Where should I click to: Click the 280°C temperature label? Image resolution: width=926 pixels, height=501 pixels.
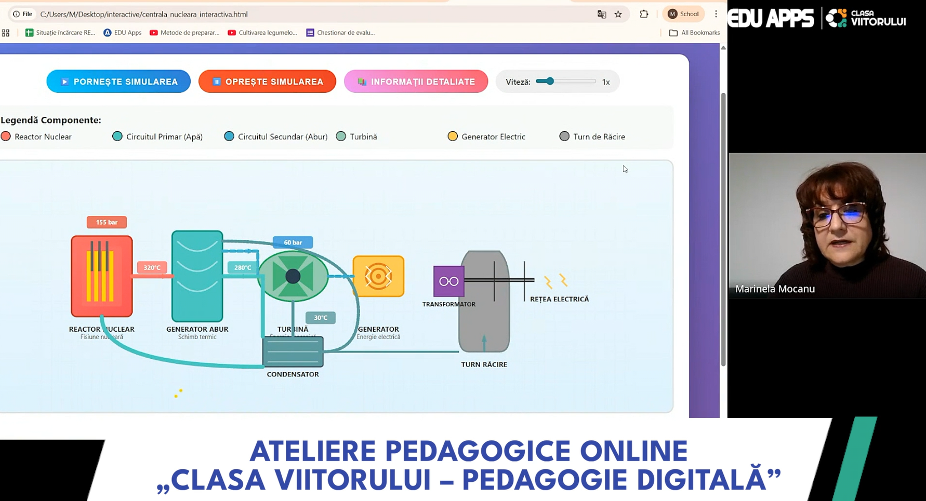tap(243, 267)
